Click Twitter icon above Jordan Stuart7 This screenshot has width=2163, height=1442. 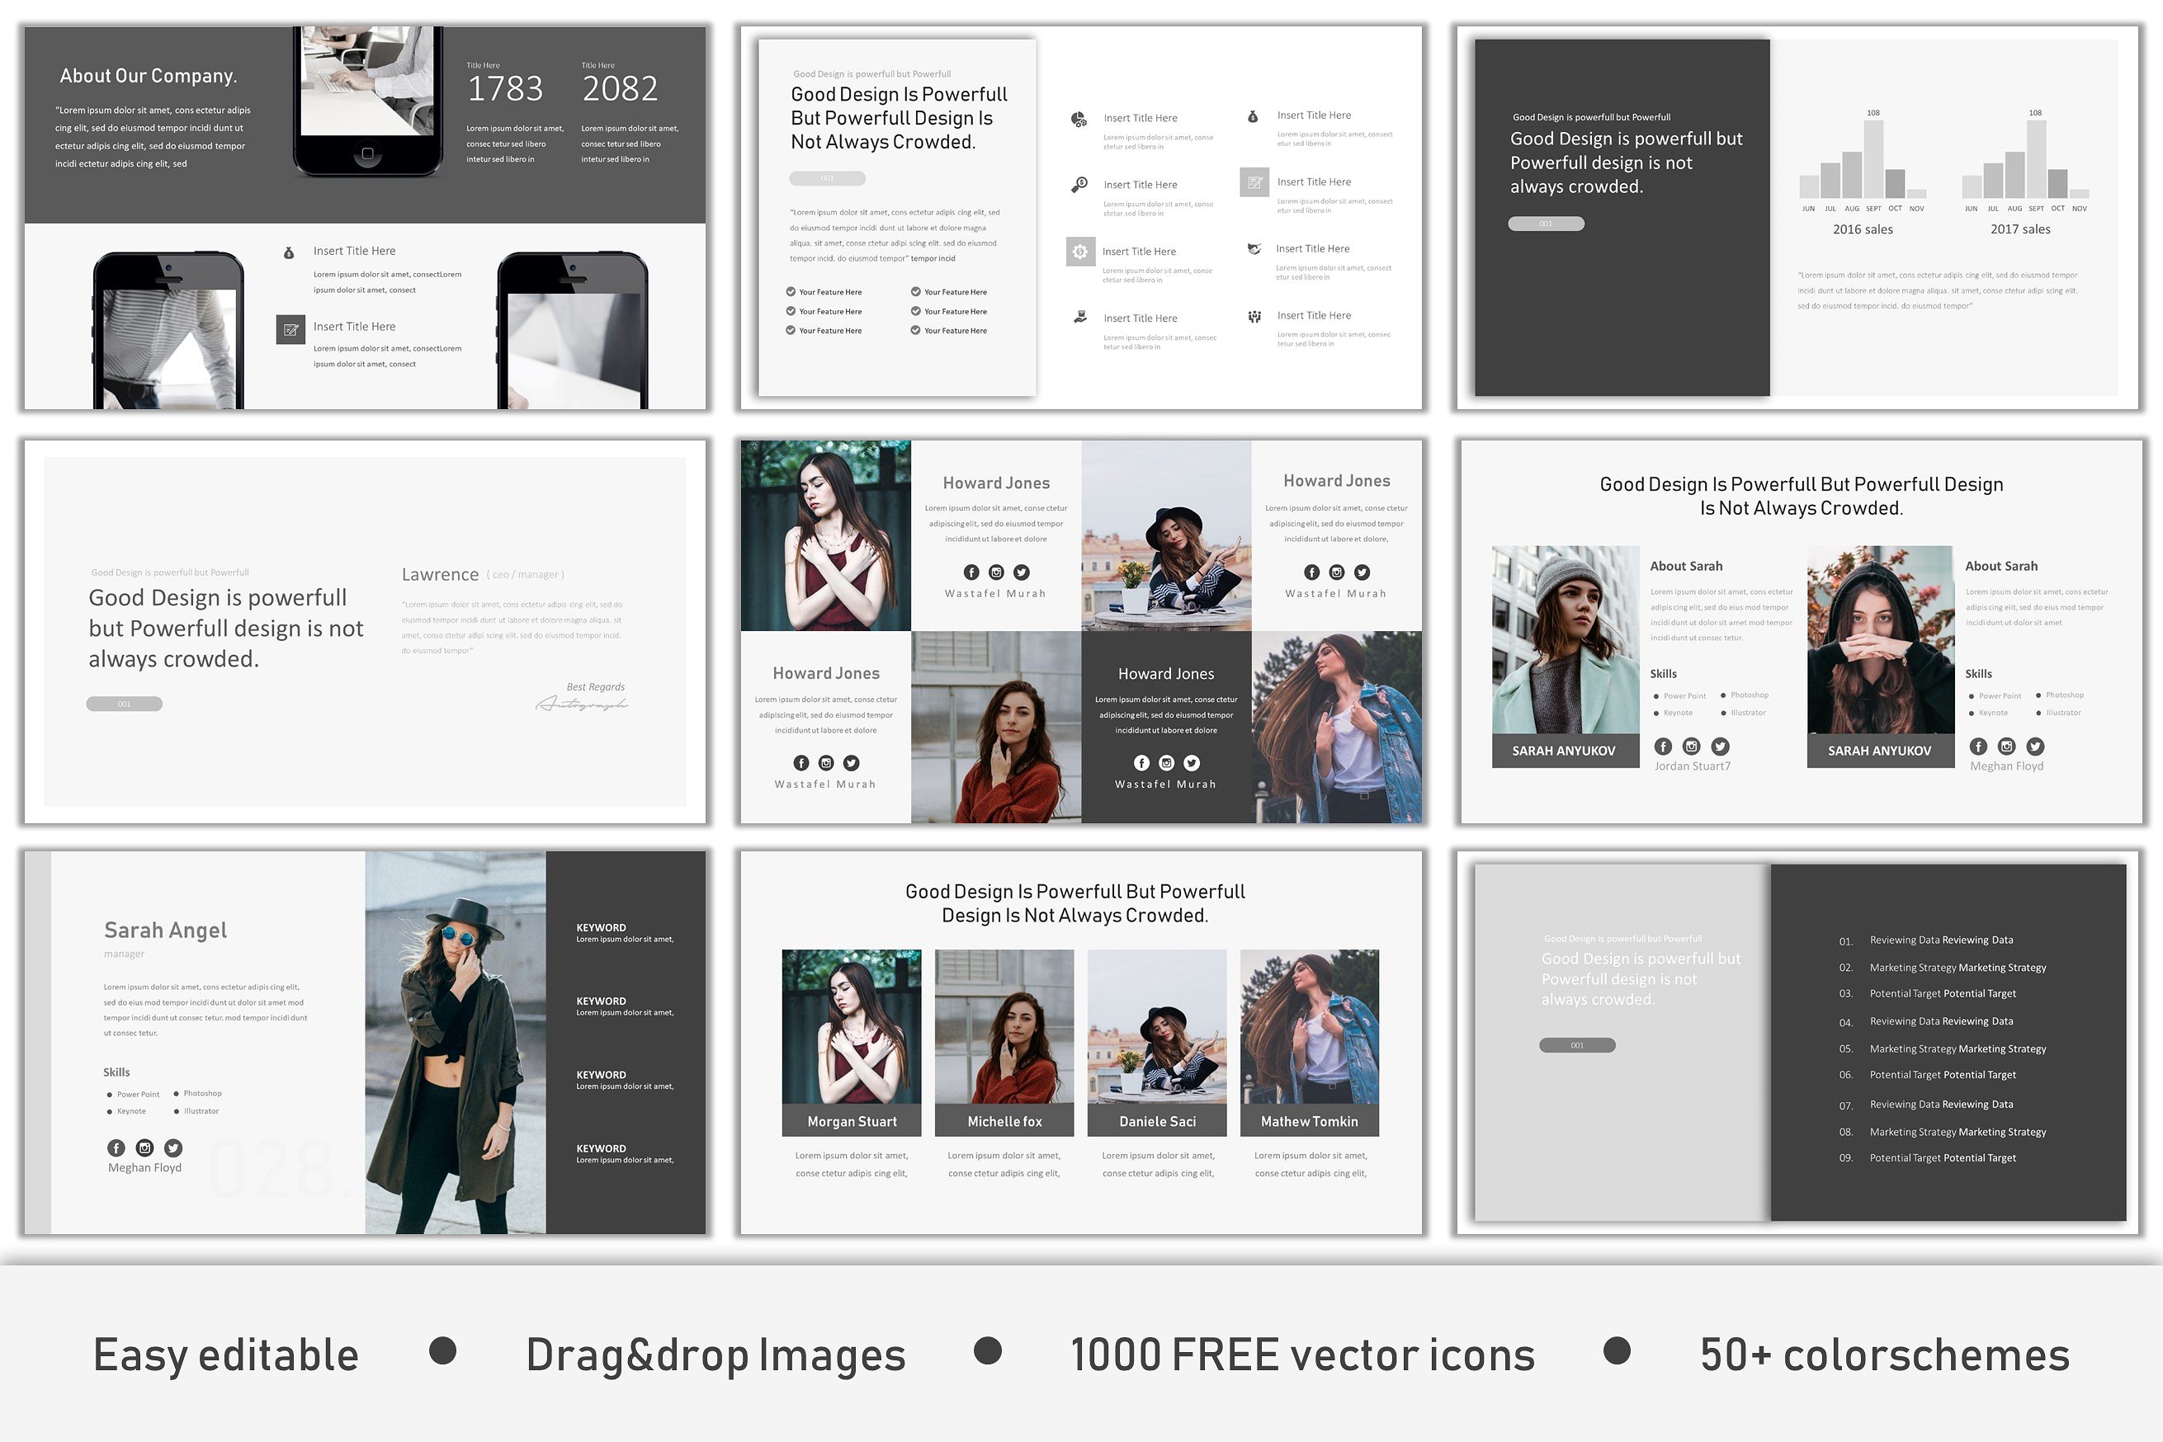click(x=1720, y=746)
